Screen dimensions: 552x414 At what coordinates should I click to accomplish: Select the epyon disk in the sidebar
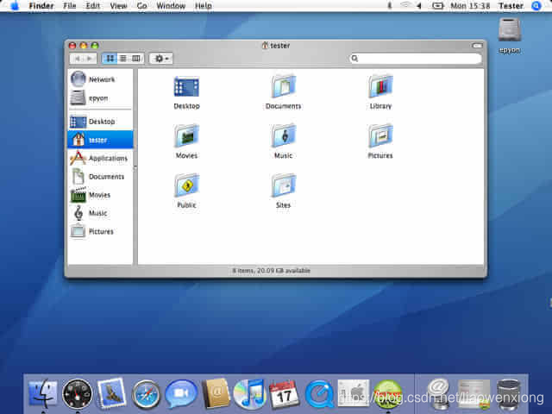(100, 97)
